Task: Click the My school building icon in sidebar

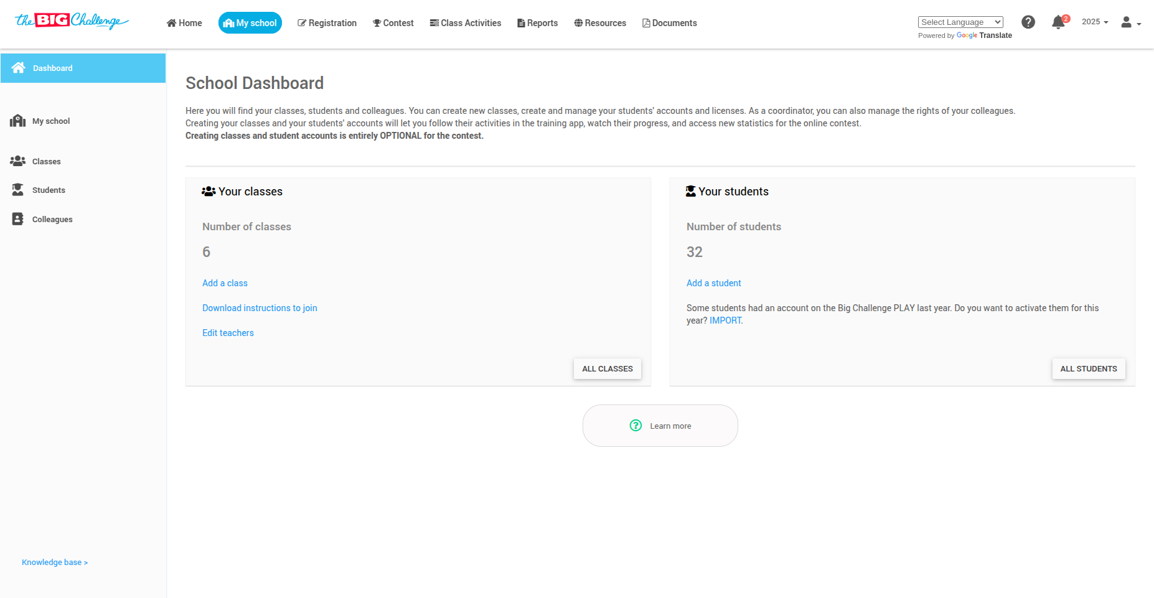Action: (x=17, y=121)
